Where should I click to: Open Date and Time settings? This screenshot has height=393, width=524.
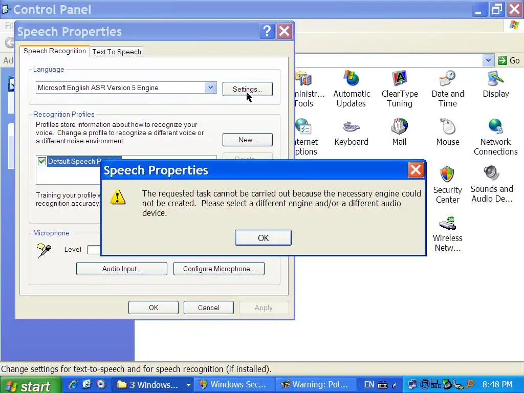(448, 89)
